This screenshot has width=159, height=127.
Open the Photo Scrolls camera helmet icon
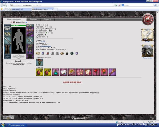pos(148,51)
